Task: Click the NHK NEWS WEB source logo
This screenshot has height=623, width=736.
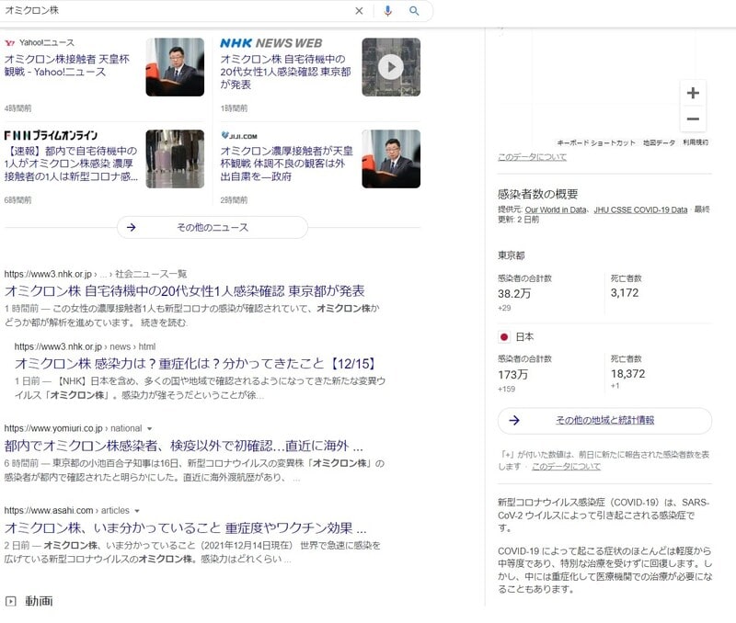Action: click(x=271, y=43)
